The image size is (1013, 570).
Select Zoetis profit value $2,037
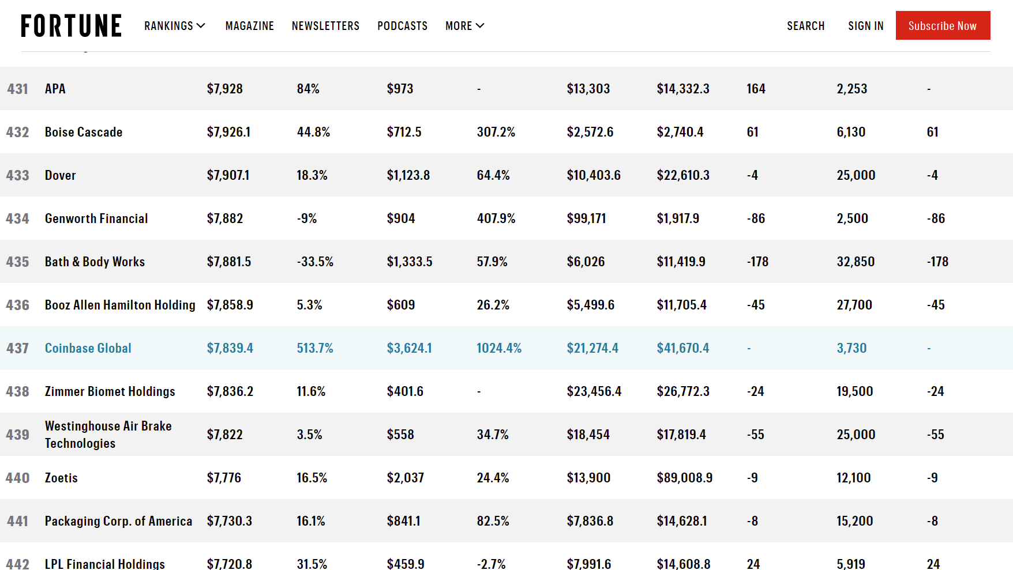406,478
